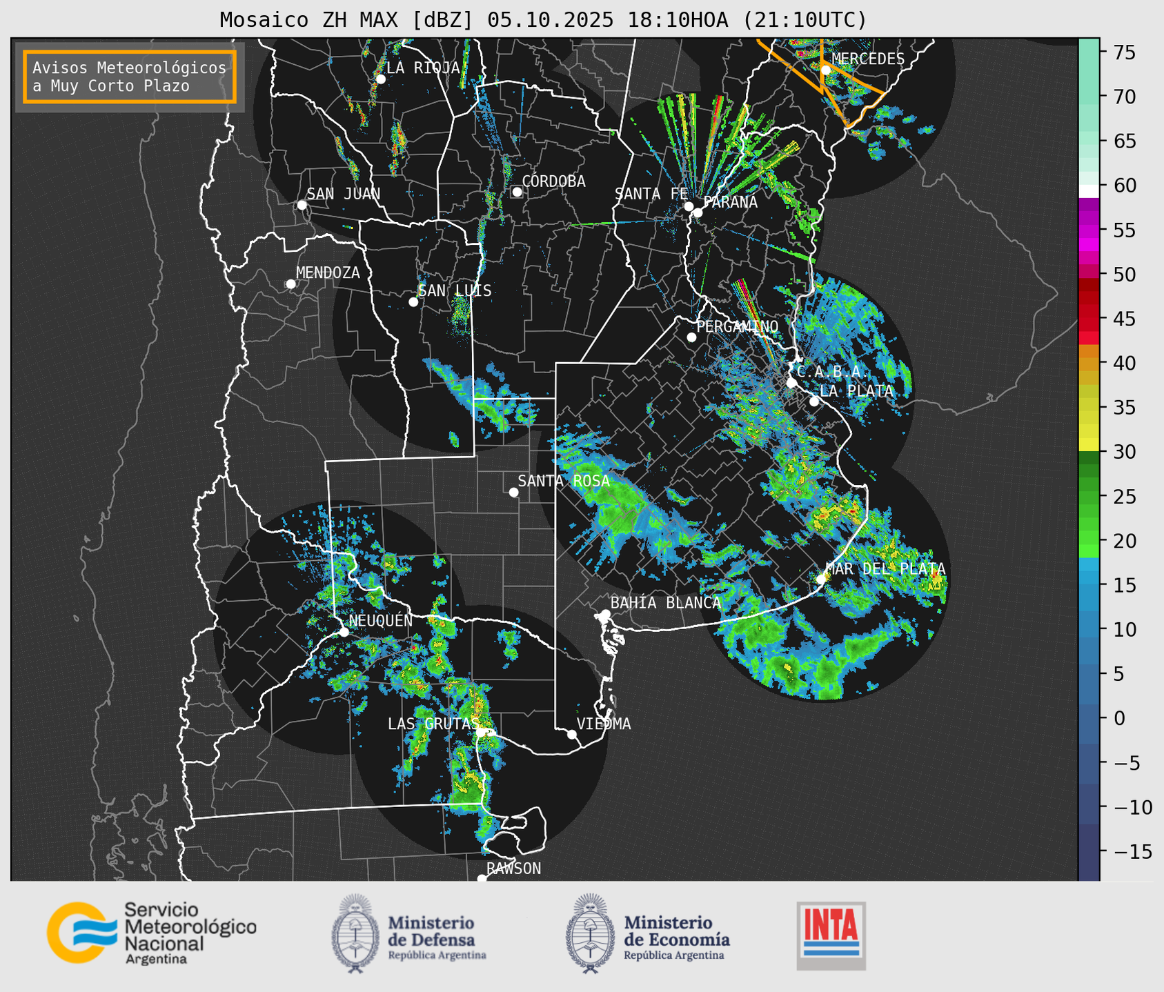Click the 0 tick label on the scale
Screen dimensions: 1164x992
pyautogui.click(x=1119, y=718)
